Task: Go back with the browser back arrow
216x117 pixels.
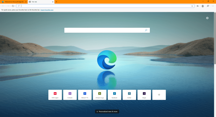Action: pos(3,6)
